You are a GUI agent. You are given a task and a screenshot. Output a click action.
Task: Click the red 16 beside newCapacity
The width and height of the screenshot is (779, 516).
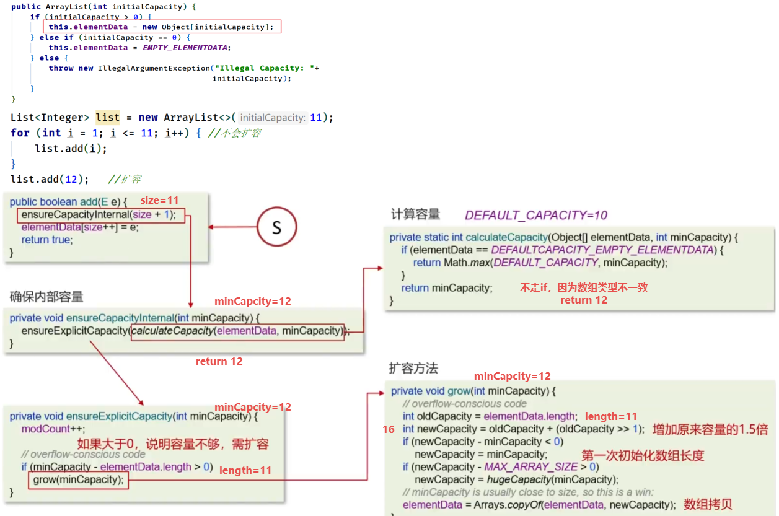389,429
